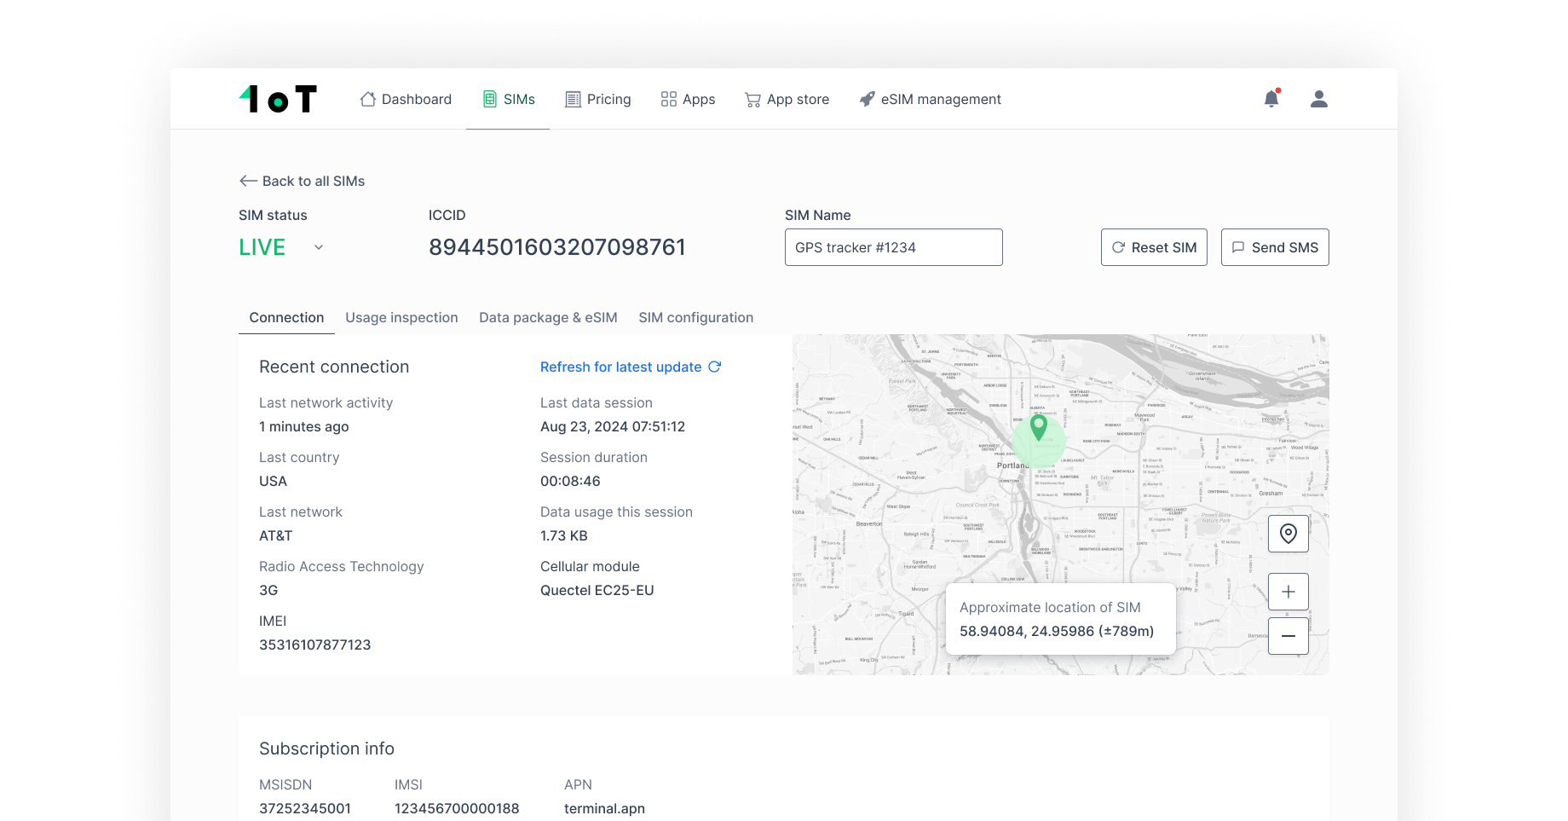Select the Connection tab

286,317
